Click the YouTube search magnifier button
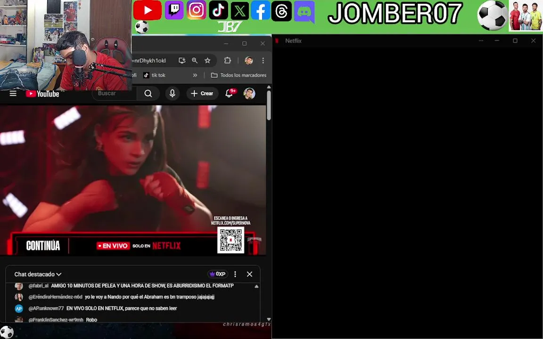 point(148,93)
